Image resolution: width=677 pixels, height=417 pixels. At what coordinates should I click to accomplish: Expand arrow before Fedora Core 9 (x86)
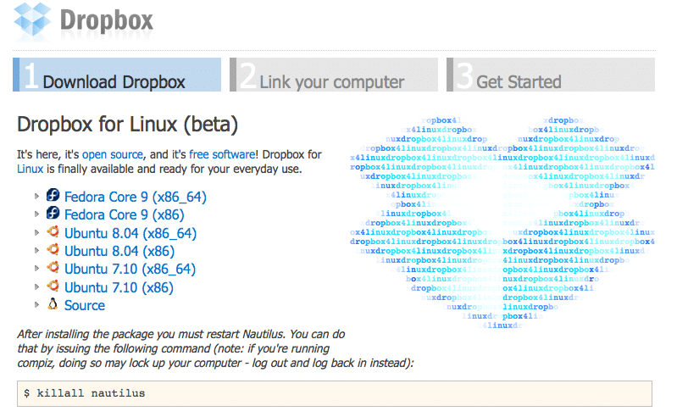point(36,214)
